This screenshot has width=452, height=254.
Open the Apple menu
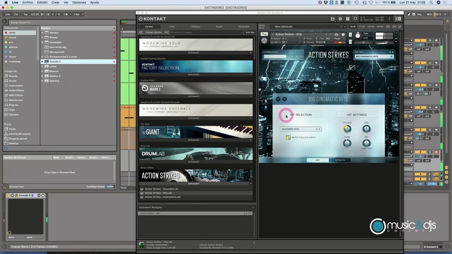6,2
